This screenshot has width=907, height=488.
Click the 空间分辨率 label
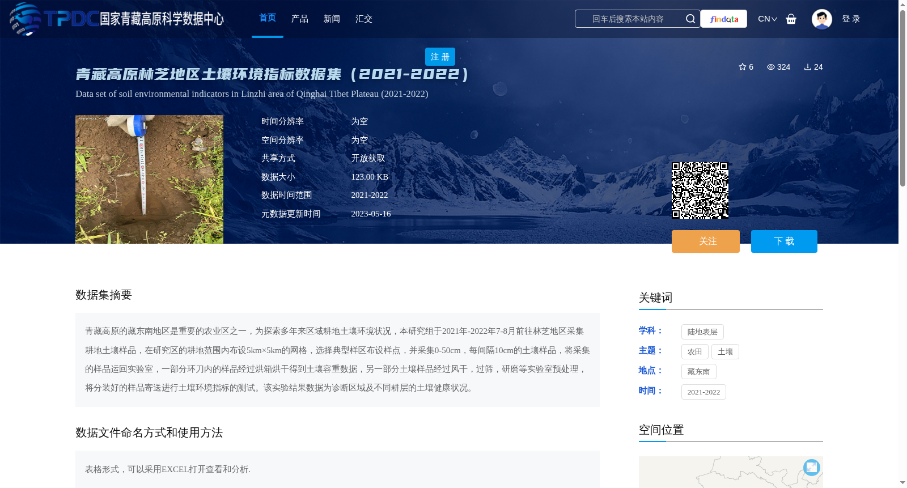[x=282, y=140]
